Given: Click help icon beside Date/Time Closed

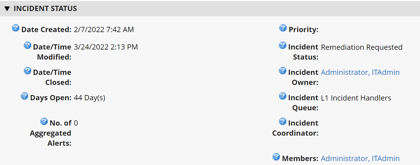Looking at the screenshot, I should tap(28, 71).
